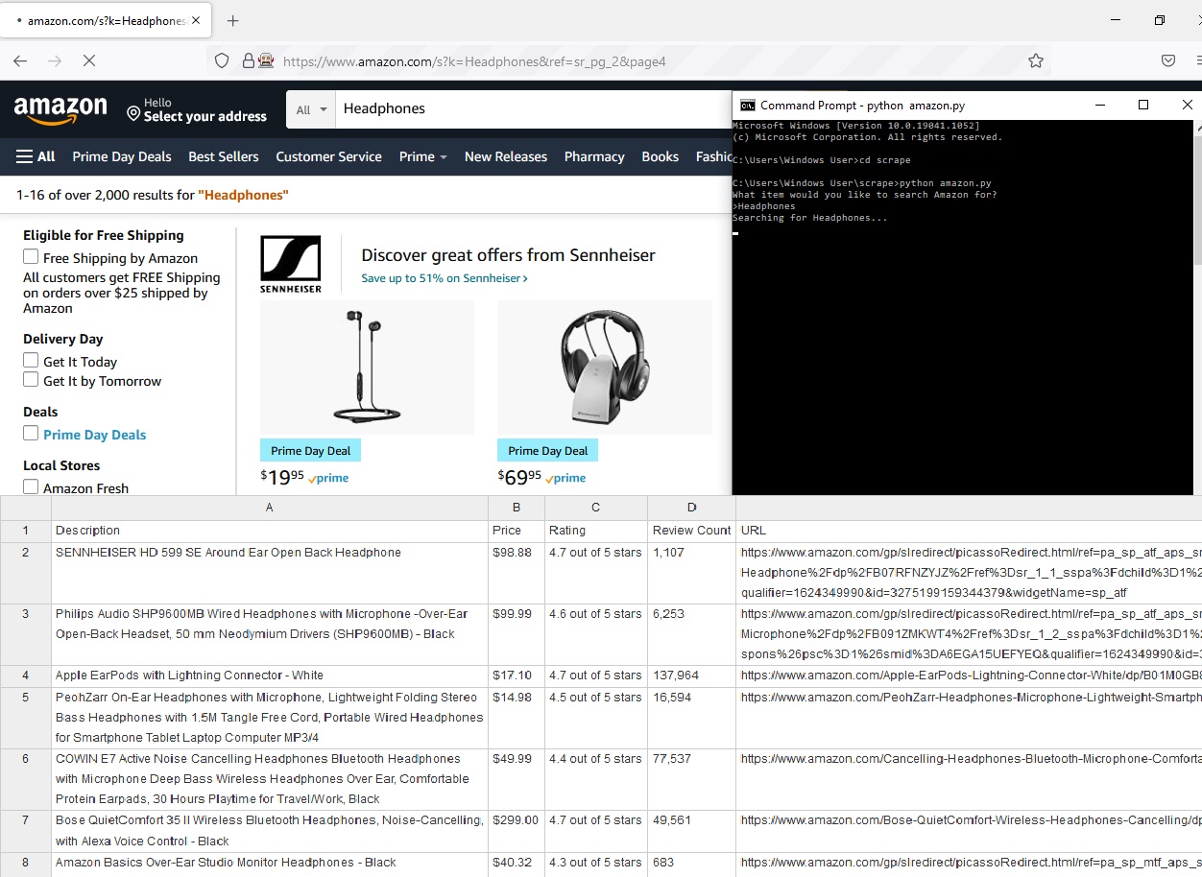Open the All hamburger menu
The height and width of the screenshot is (877, 1202).
click(36, 156)
